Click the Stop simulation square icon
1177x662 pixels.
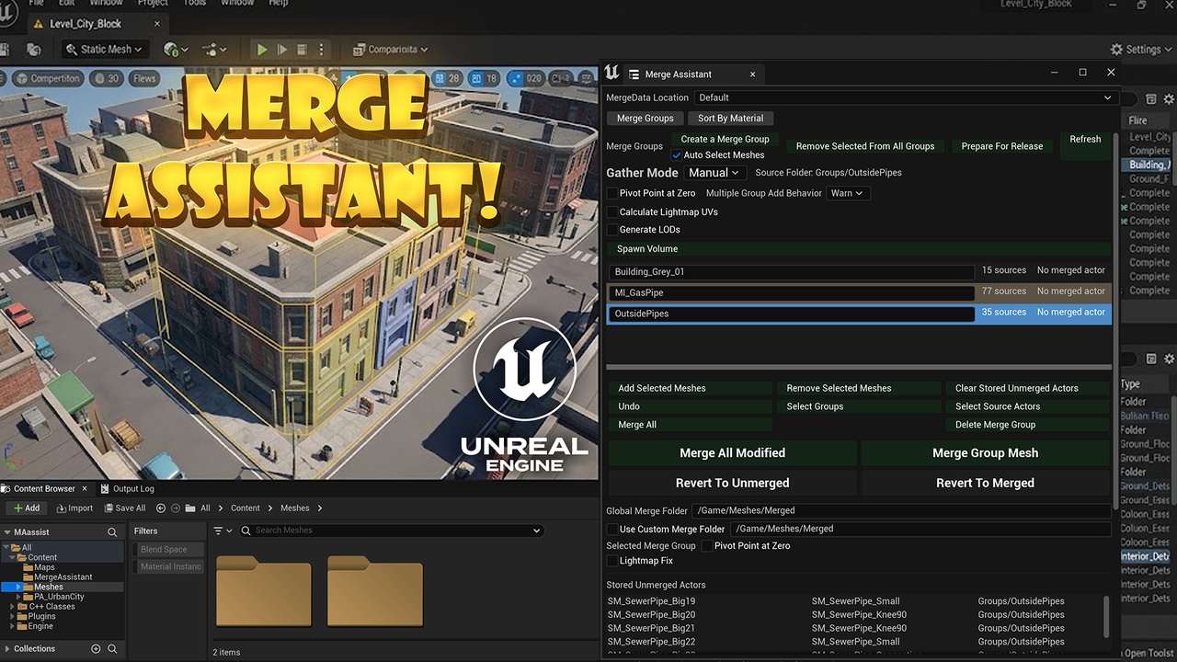click(x=302, y=50)
